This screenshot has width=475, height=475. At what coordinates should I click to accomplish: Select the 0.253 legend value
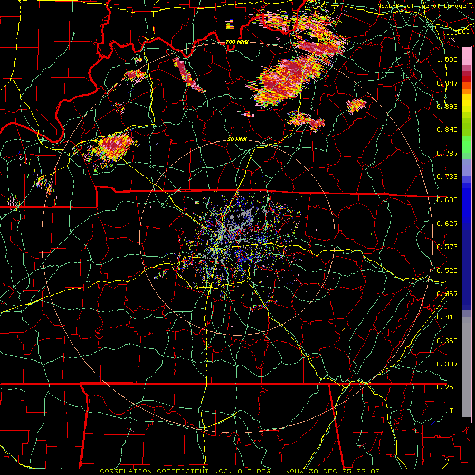[x=447, y=387]
